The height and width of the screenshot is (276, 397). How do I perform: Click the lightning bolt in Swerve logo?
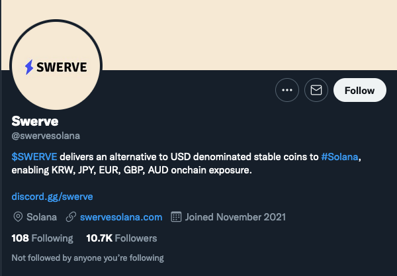pyautogui.click(x=29, y=67)
